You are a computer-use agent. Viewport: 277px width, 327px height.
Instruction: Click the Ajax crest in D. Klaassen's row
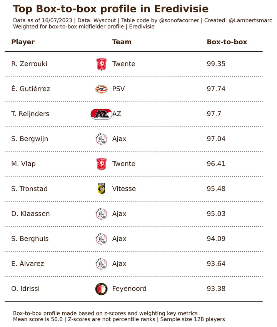pyautogui.click(x=101, y=214)
